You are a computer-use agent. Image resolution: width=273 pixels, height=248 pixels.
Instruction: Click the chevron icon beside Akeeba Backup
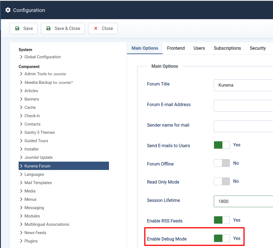coord(21,82)
